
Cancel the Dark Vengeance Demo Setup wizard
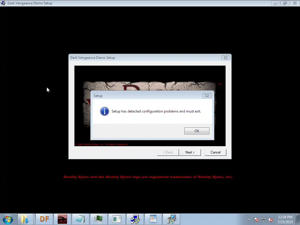tap(215, 152)
